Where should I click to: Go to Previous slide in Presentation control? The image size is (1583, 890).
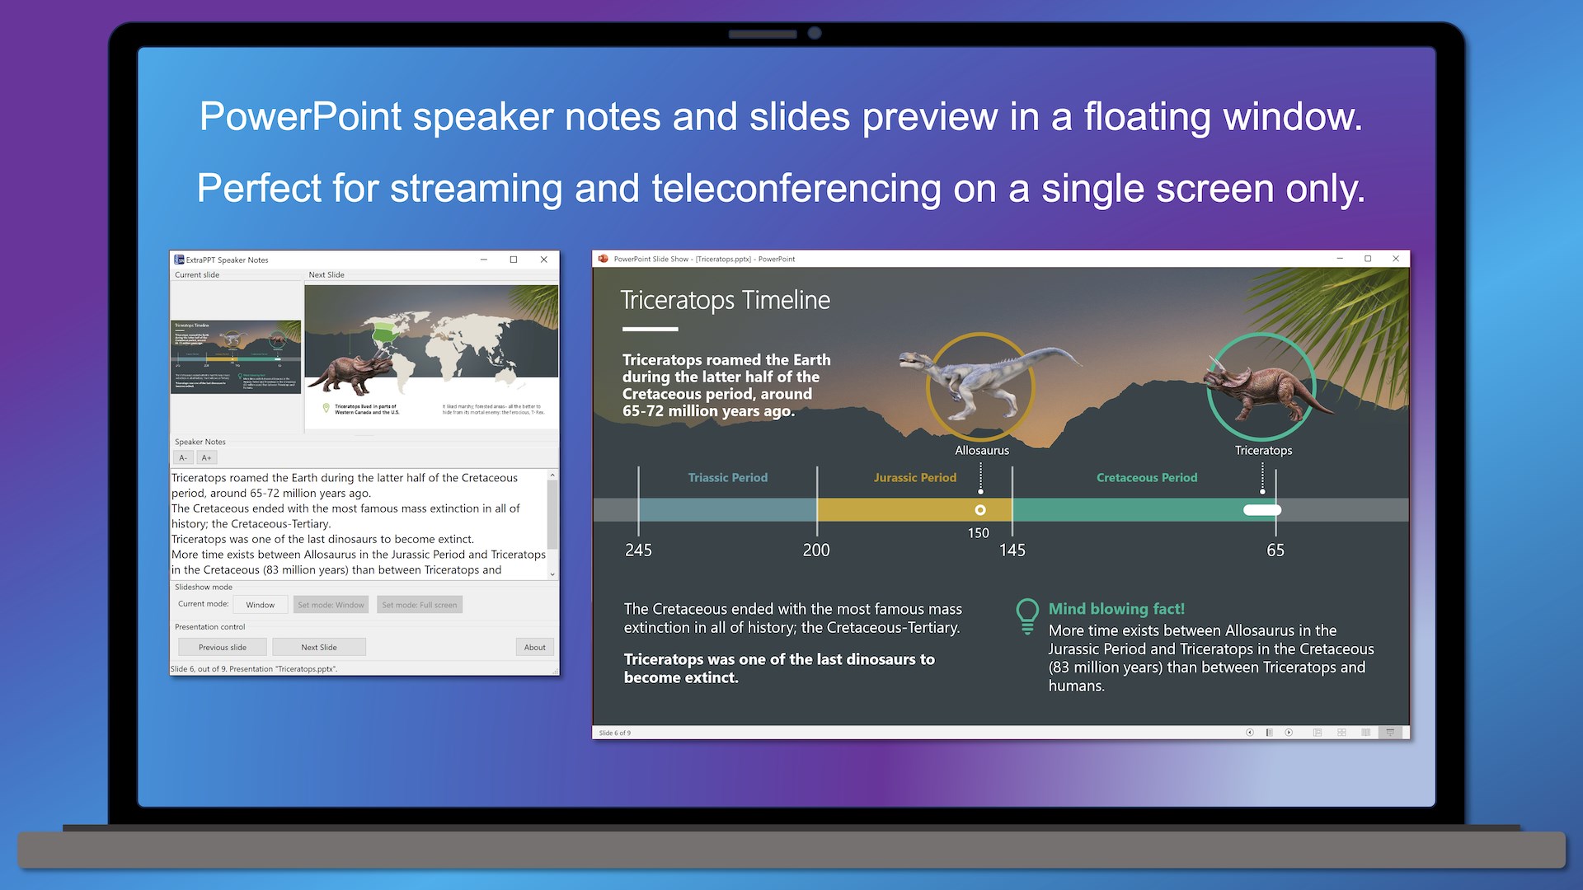[222, 647]
